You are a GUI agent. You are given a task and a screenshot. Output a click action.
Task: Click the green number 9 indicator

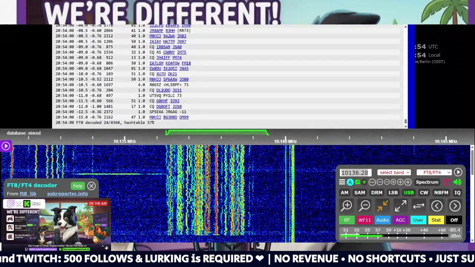point(364,182)
